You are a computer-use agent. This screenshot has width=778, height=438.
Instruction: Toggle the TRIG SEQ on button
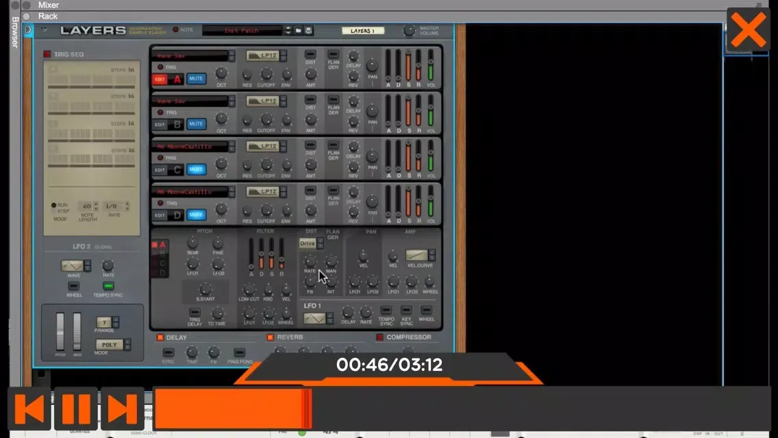47,54
